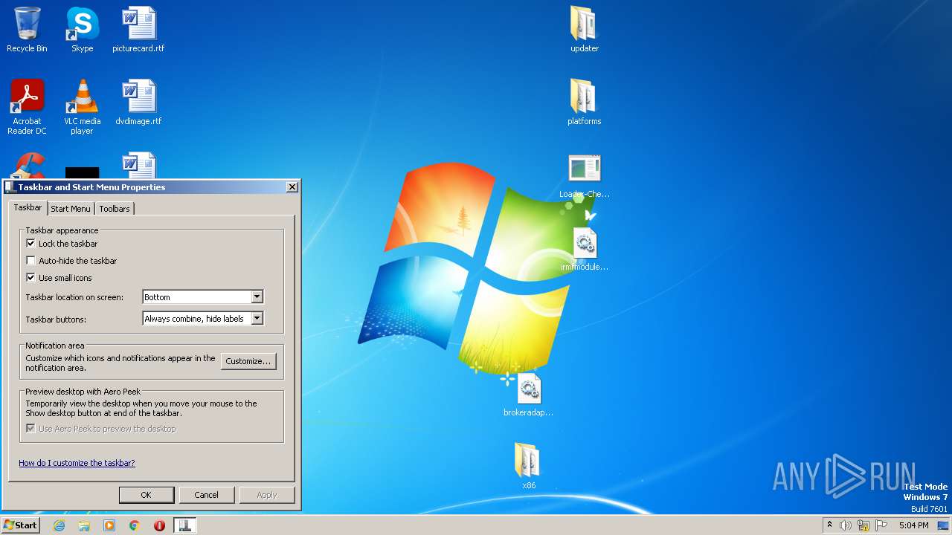Select the VLC media player shortcut
This screenshot has height=535, width=952.
pyautogui.click(x=82, y=107)
